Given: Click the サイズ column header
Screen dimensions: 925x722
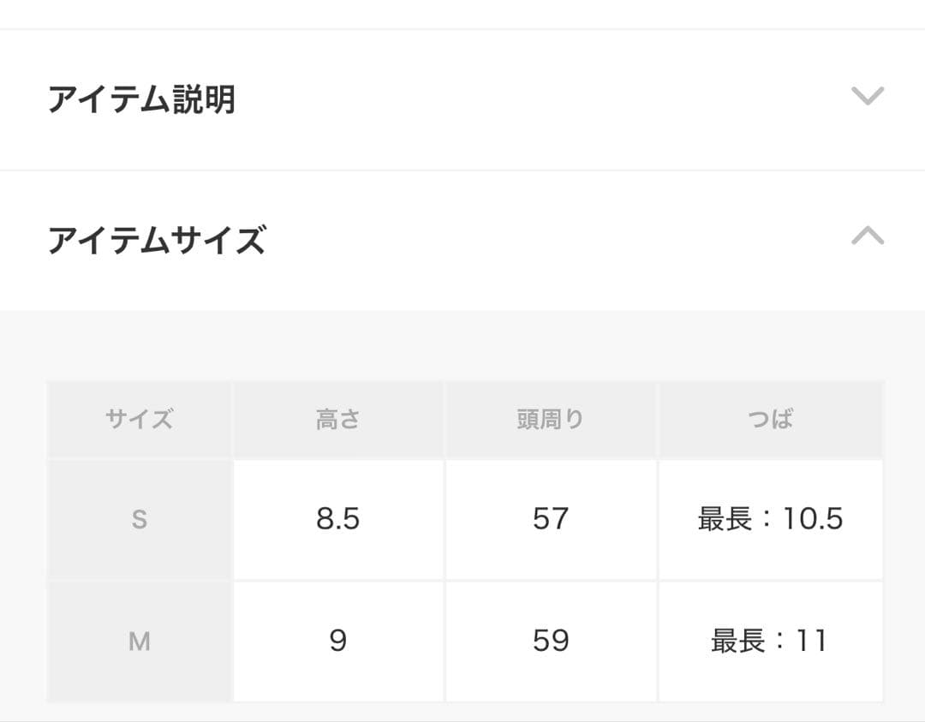Looking at the screenshot, I should 139,419.
